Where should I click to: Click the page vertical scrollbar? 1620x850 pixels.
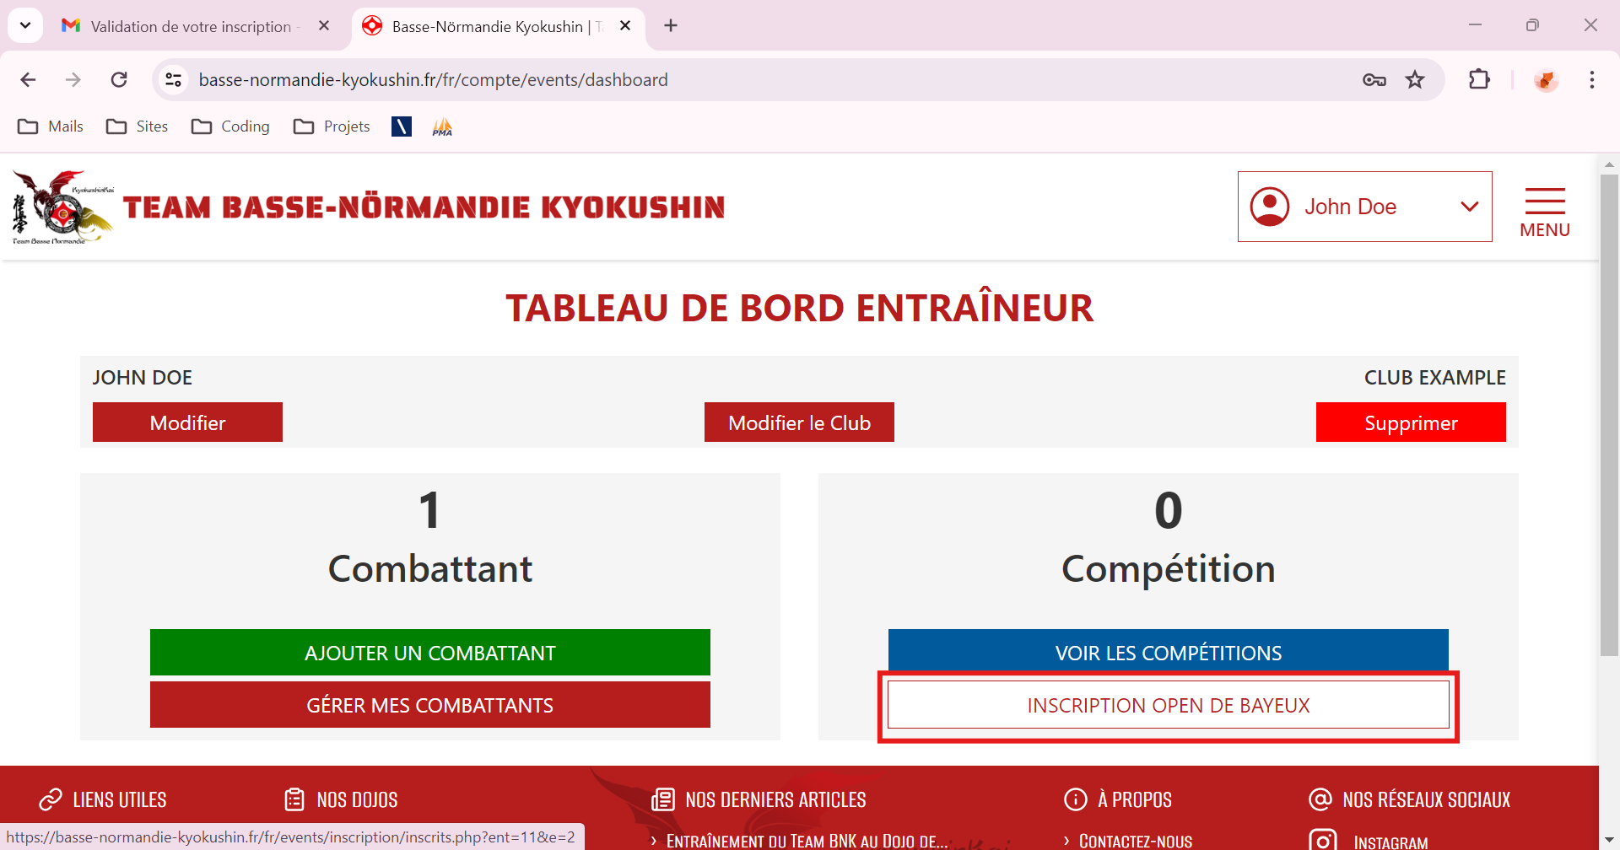[1609, 422]
